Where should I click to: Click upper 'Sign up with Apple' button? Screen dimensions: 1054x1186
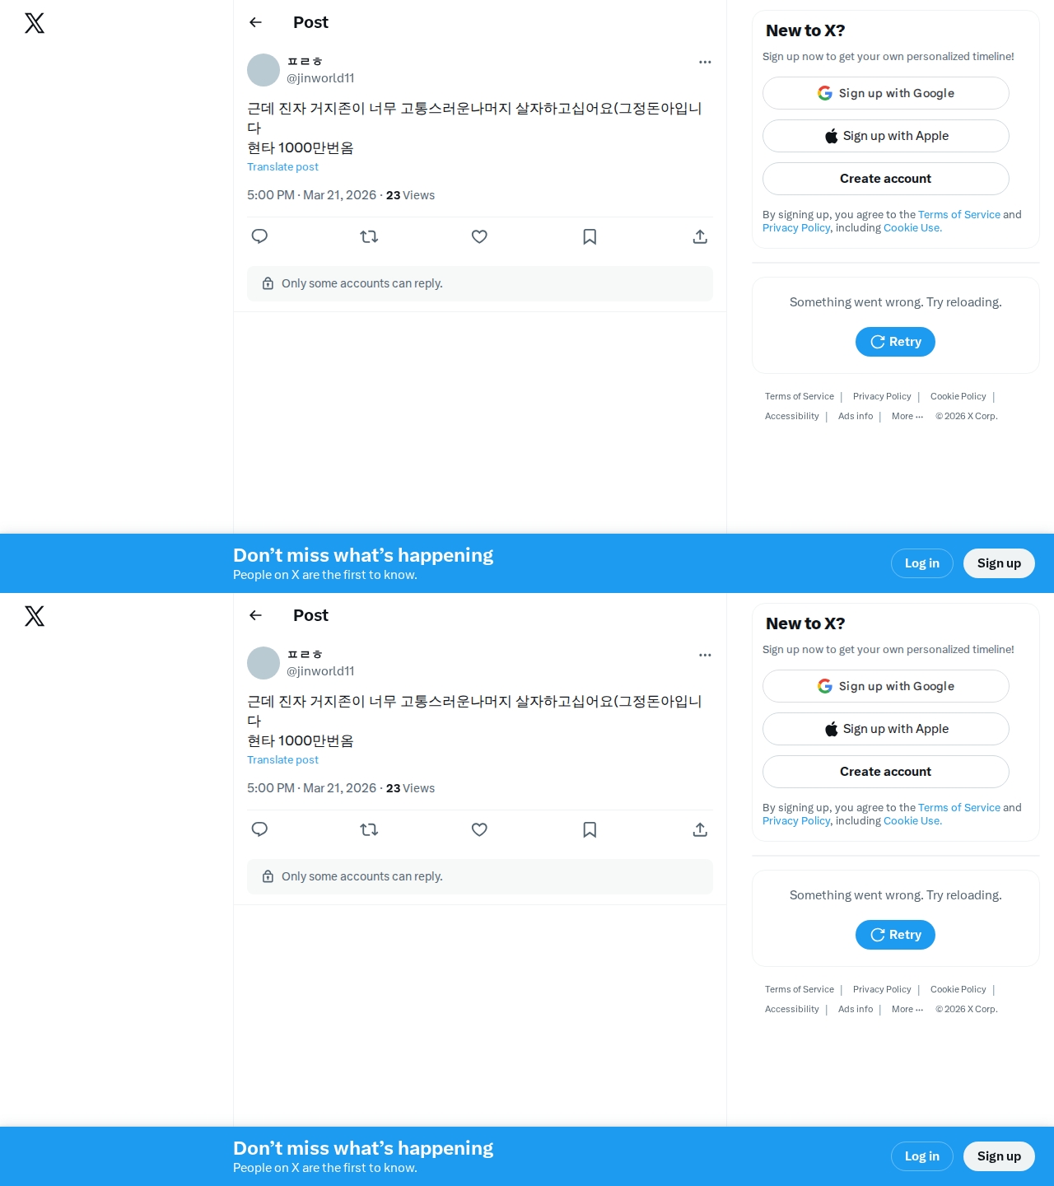886,136
